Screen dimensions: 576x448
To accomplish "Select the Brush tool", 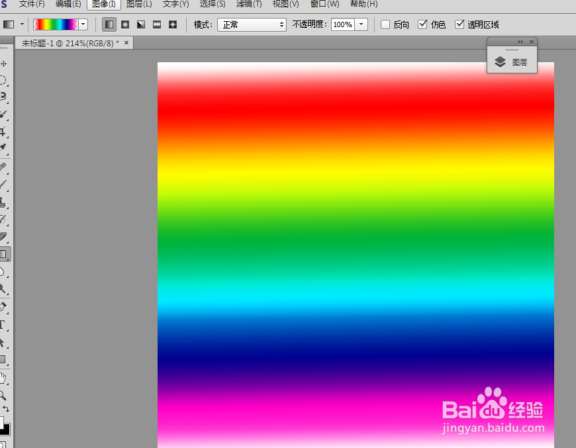I will (x=3, y=185).
